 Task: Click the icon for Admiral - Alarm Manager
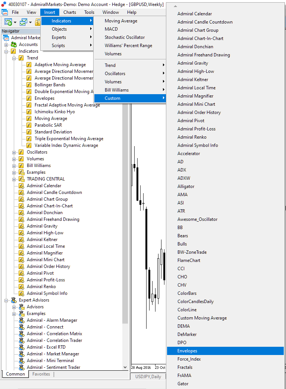[x=22, y=320]
